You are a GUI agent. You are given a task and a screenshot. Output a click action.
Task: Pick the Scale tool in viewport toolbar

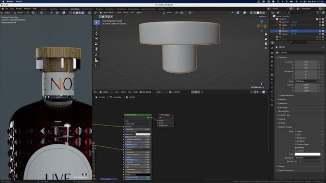pyautogui.click(x=96, y=44)
